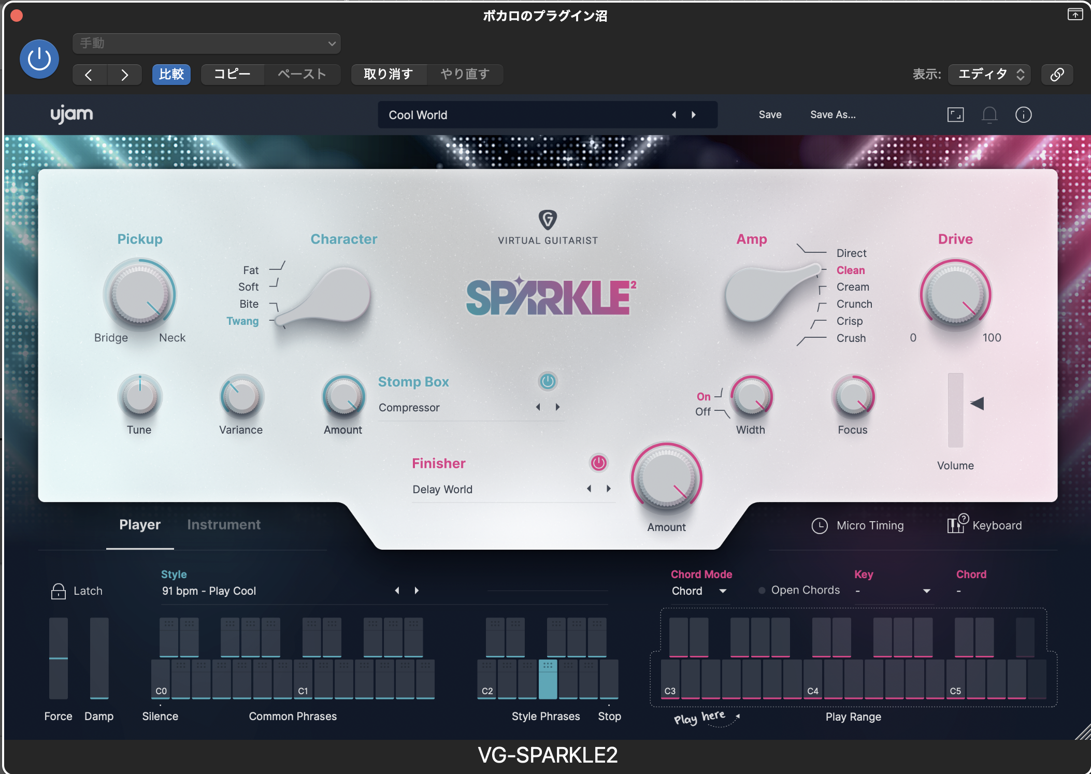
Task: Click Save preset button
Action: [770, 114]
